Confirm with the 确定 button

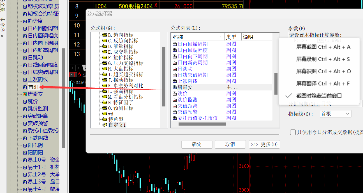point(197,144)
